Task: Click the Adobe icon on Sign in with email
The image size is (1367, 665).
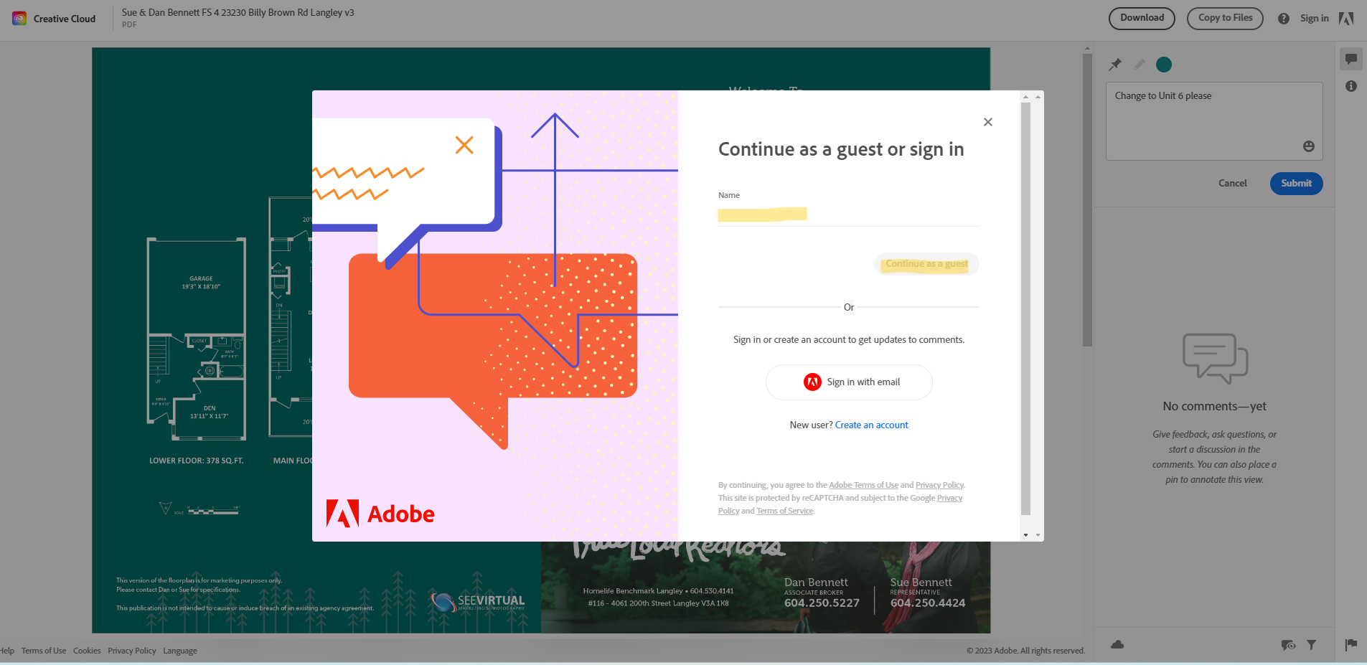Action: (812, 382)
